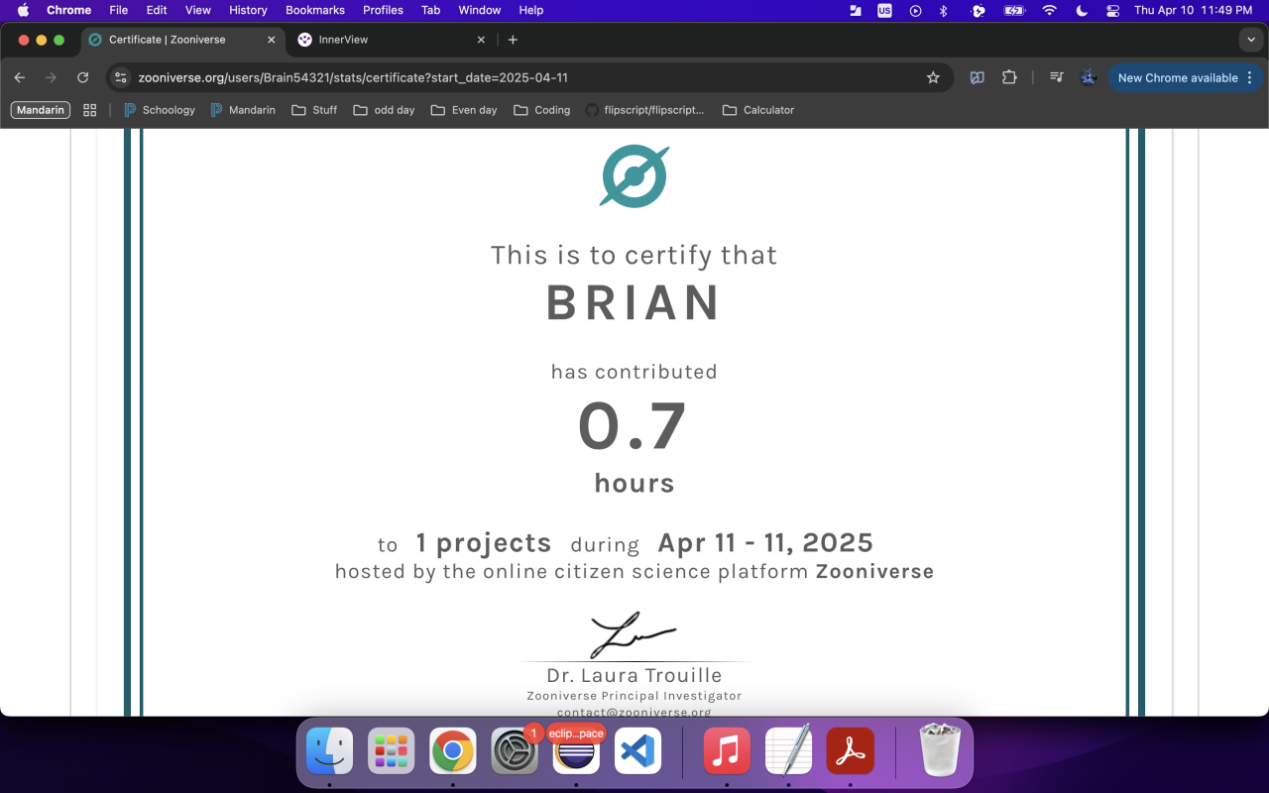1269x793 pixels.
Task: Open Visual Studio Code from the Dock
Action: click(x=637, y=750)
